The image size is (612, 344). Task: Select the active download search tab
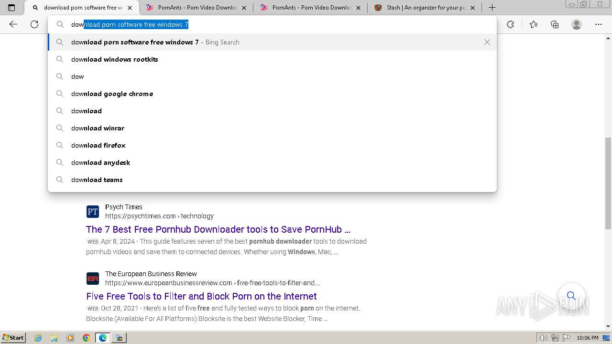click(82, 8)
